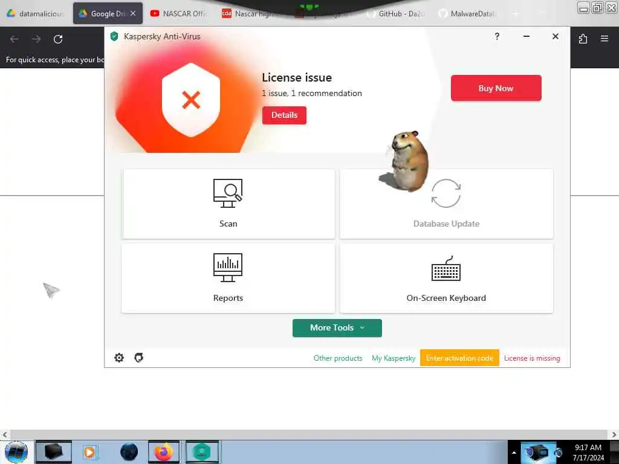The height and width of the screenshot is (464, 619).
Task: Open Kaspersky settings gear
Action: [119, 358]
